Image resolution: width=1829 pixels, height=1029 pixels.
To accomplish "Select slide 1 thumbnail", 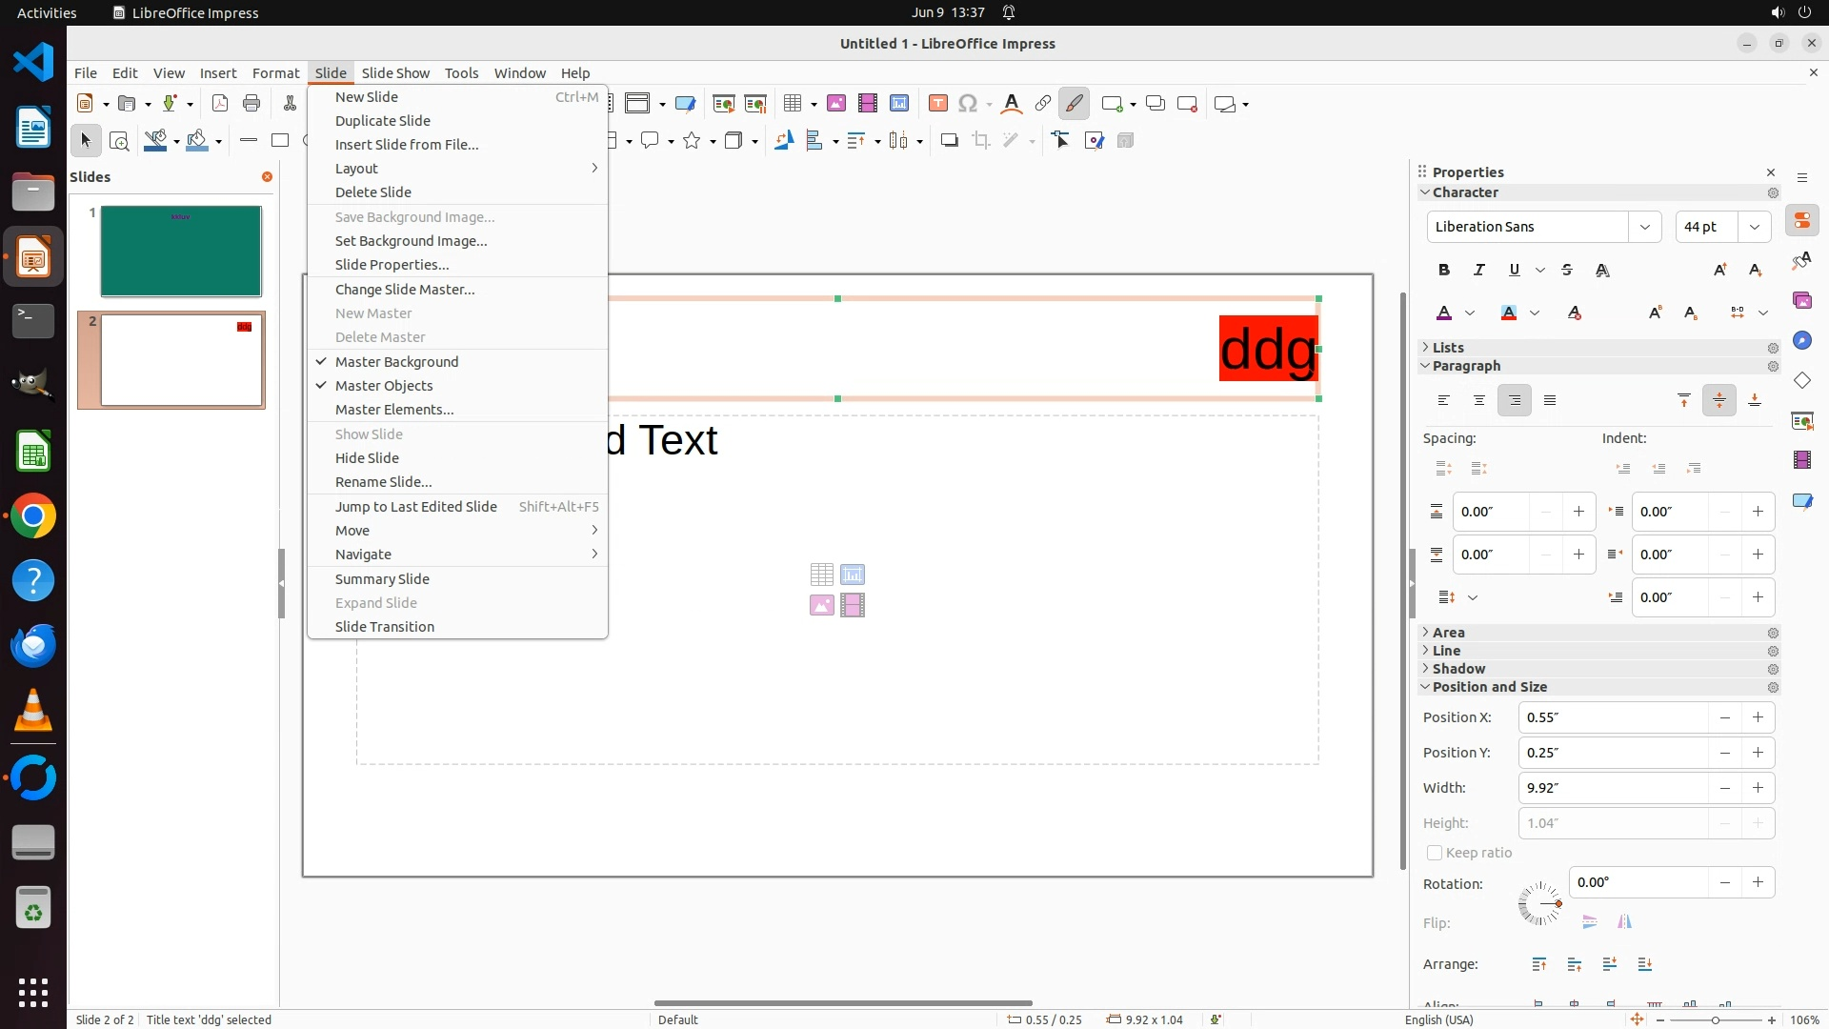I will [181, 252].
